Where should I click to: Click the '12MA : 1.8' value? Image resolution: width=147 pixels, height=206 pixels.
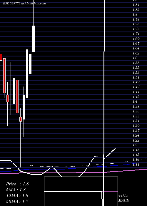[x=17, y=195]
